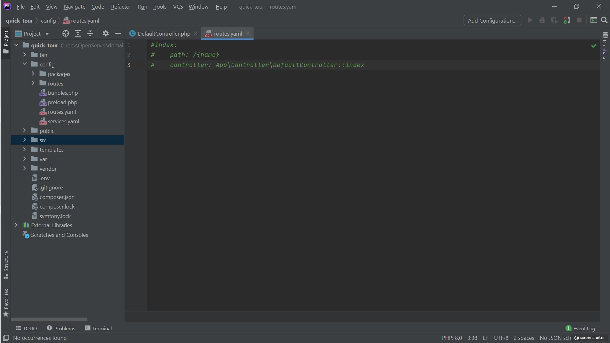
Task: Open the Event Log
Action: tap(584, 328)
